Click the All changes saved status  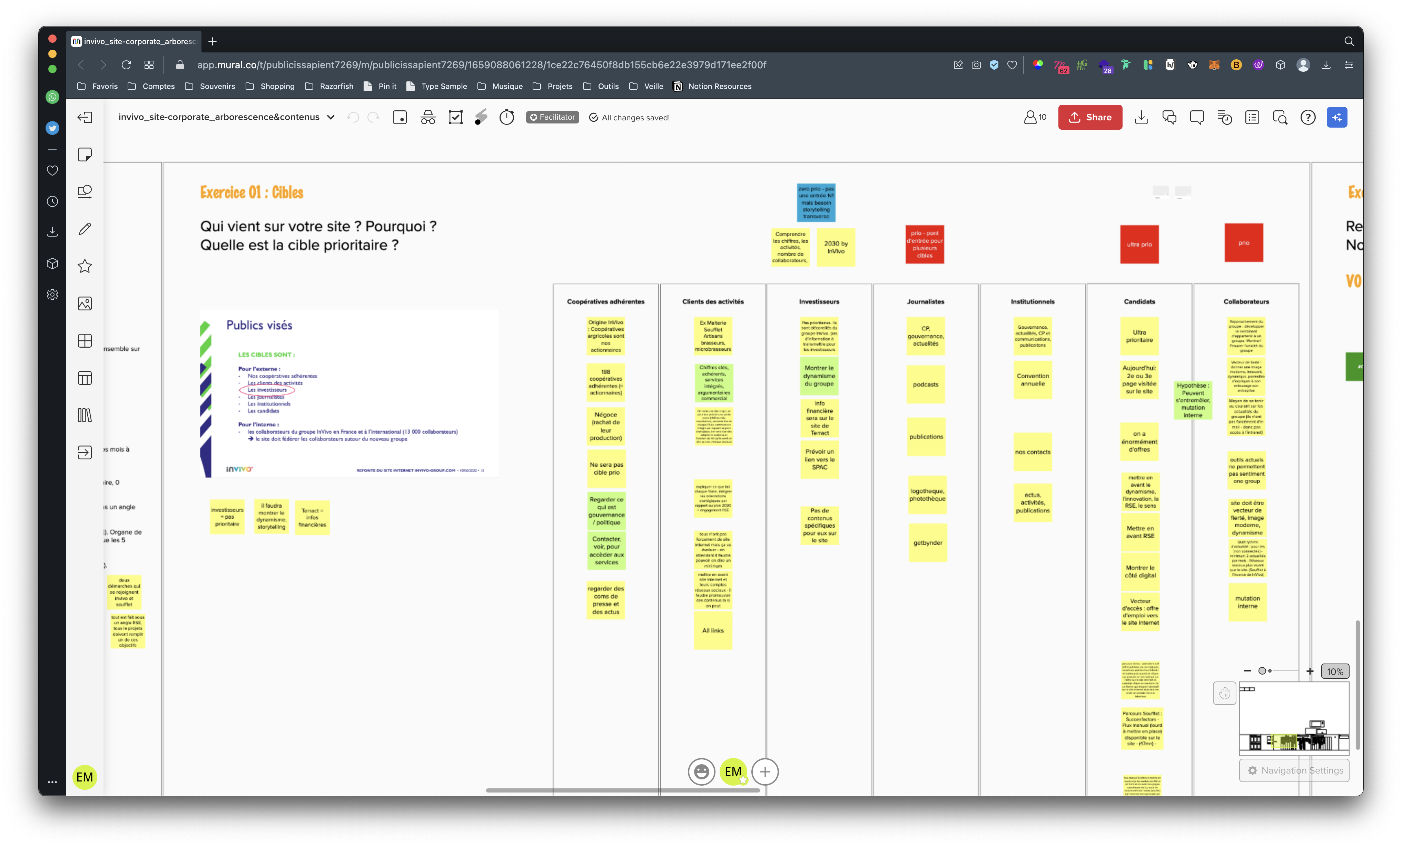click(635, 117)
